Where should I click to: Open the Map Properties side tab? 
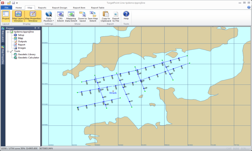(x=3, y=55)
